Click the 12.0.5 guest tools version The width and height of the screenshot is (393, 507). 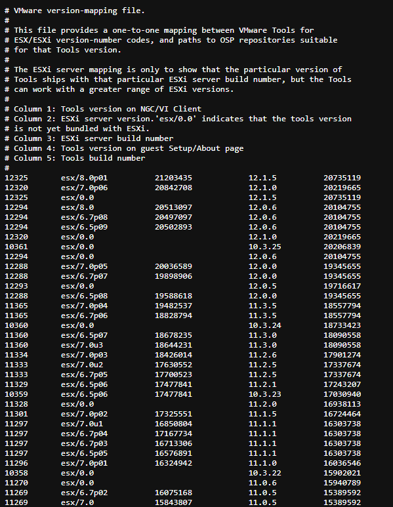point(262,286)
